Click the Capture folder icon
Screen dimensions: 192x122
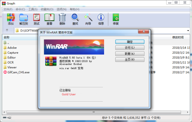coord(5,52)
